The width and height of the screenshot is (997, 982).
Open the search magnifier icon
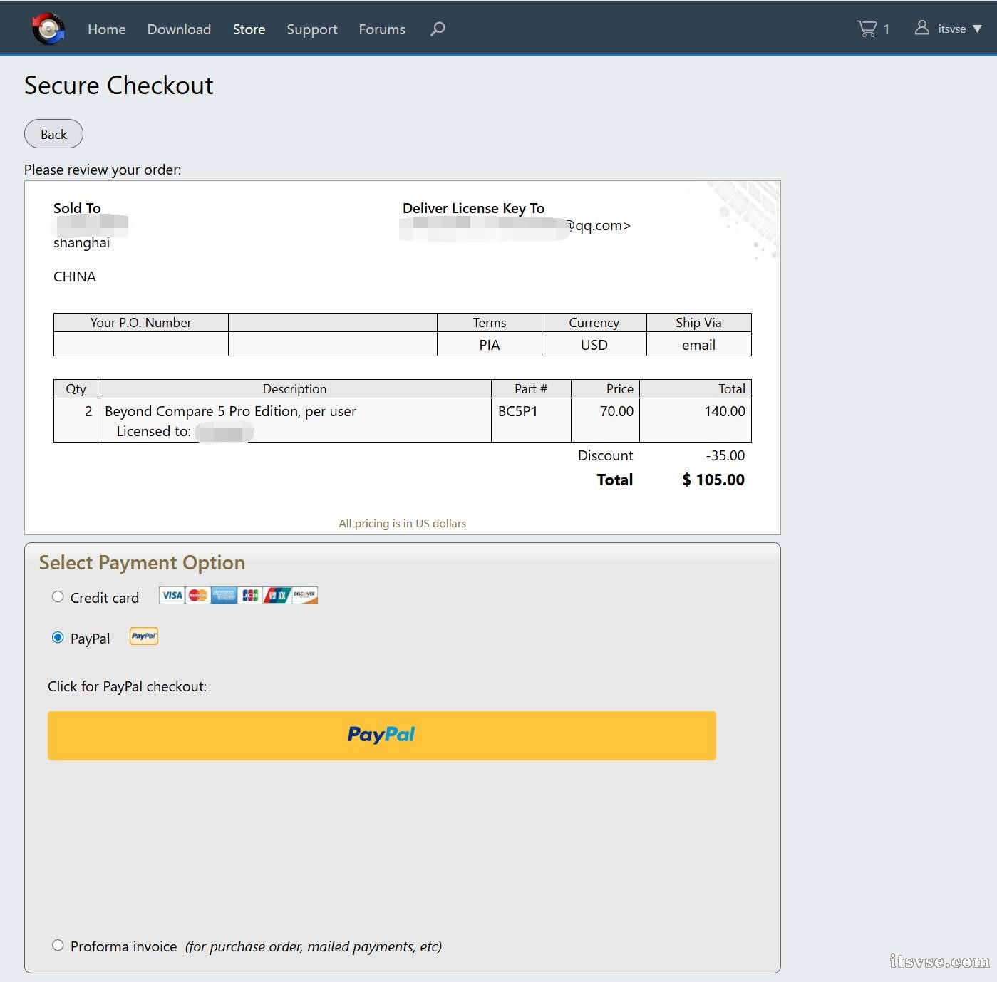pos(438,29)
